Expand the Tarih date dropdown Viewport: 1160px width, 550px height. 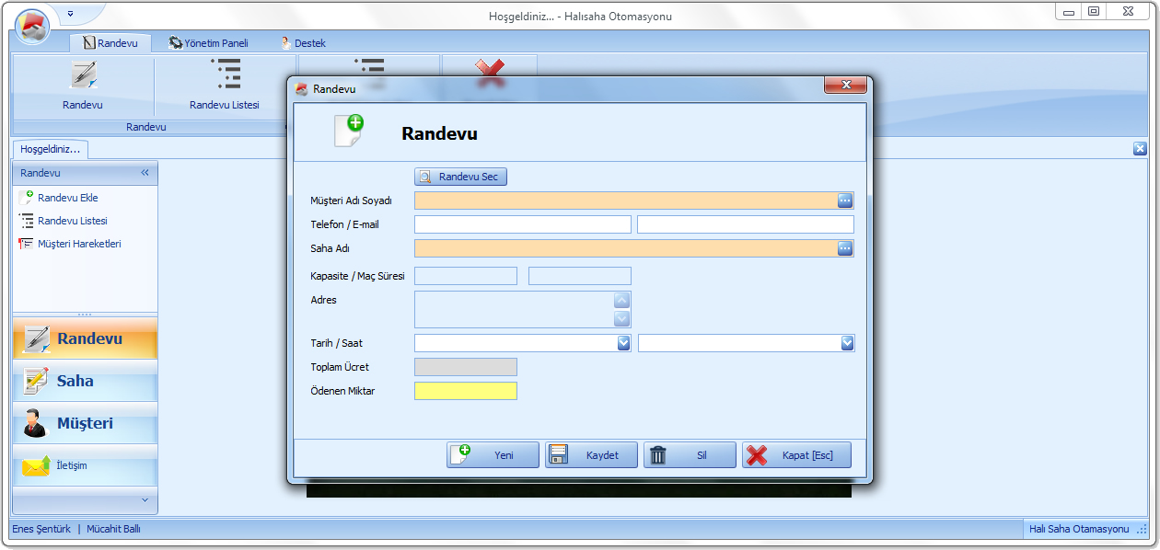click(623, 343)
